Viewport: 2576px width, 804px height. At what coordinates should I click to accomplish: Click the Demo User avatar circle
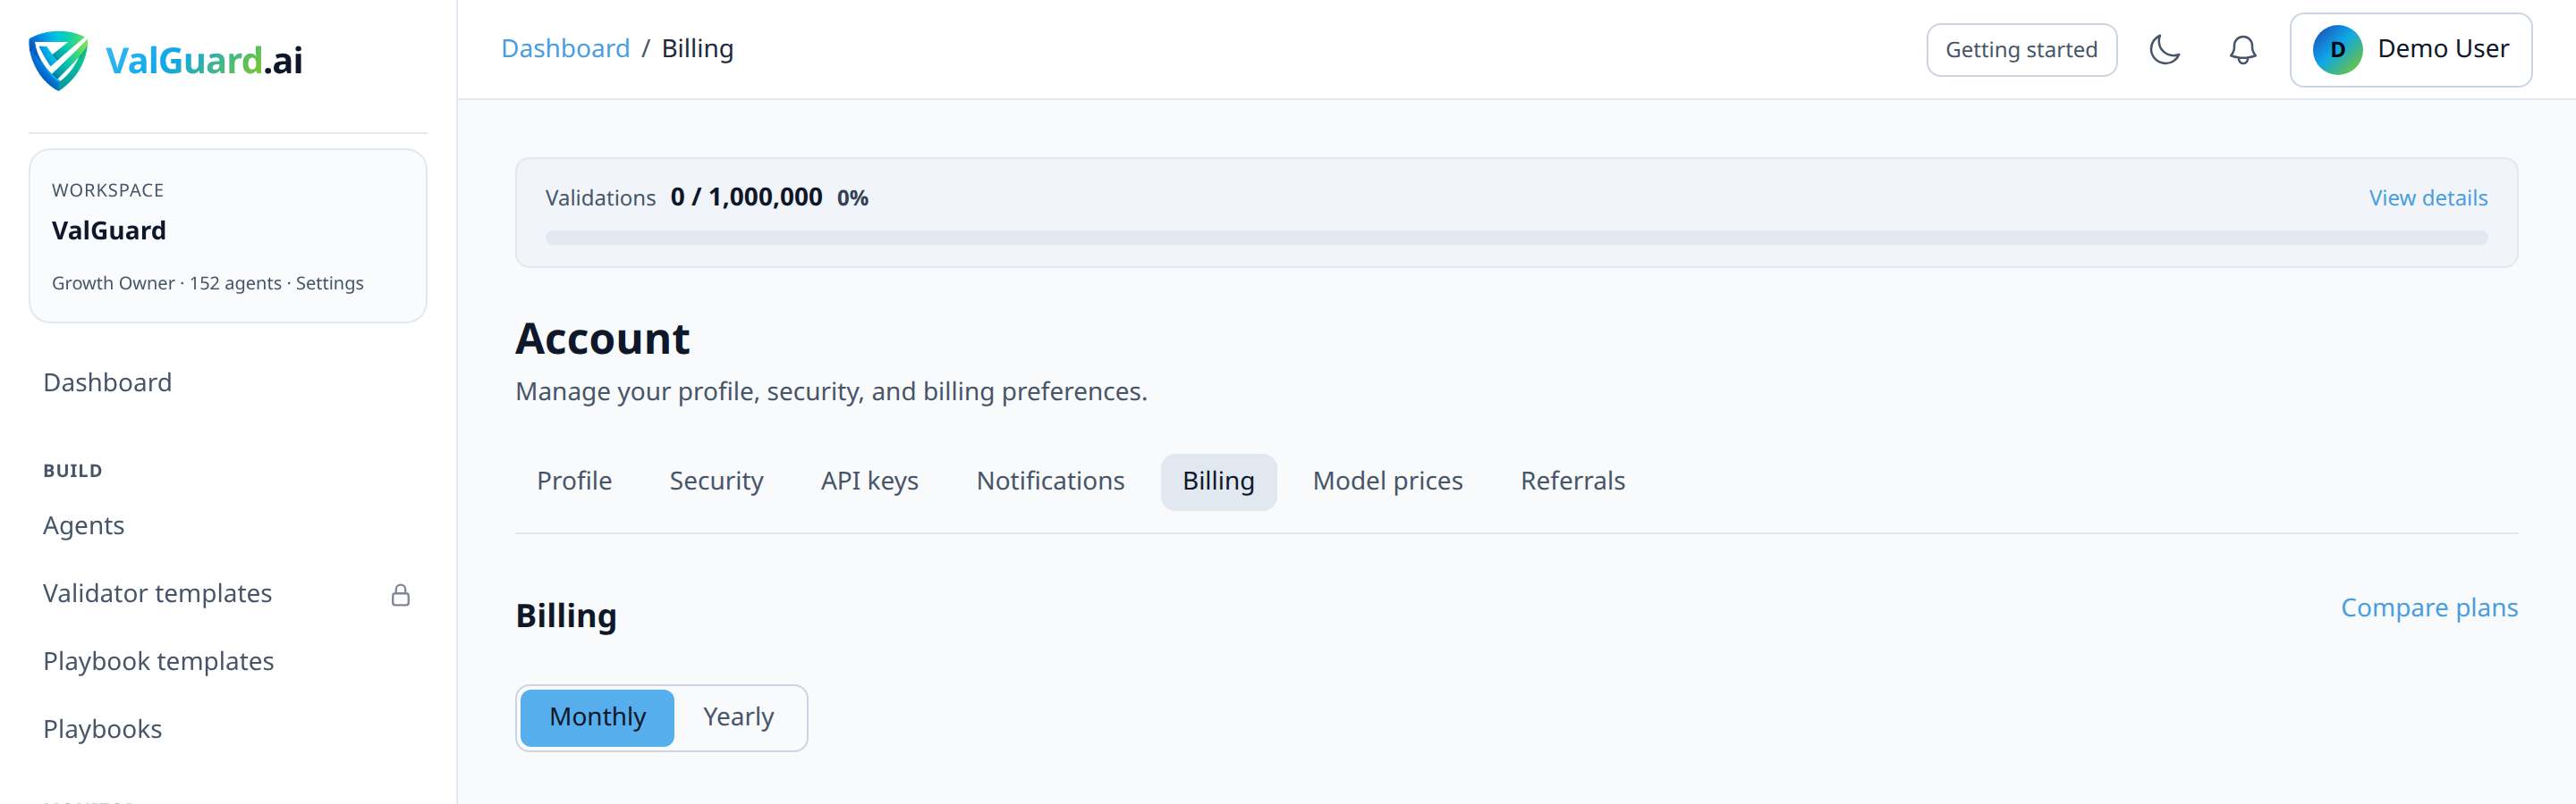click(2337, 50)
